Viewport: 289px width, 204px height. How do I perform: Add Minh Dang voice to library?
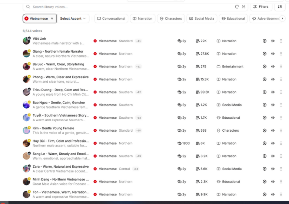265,181
